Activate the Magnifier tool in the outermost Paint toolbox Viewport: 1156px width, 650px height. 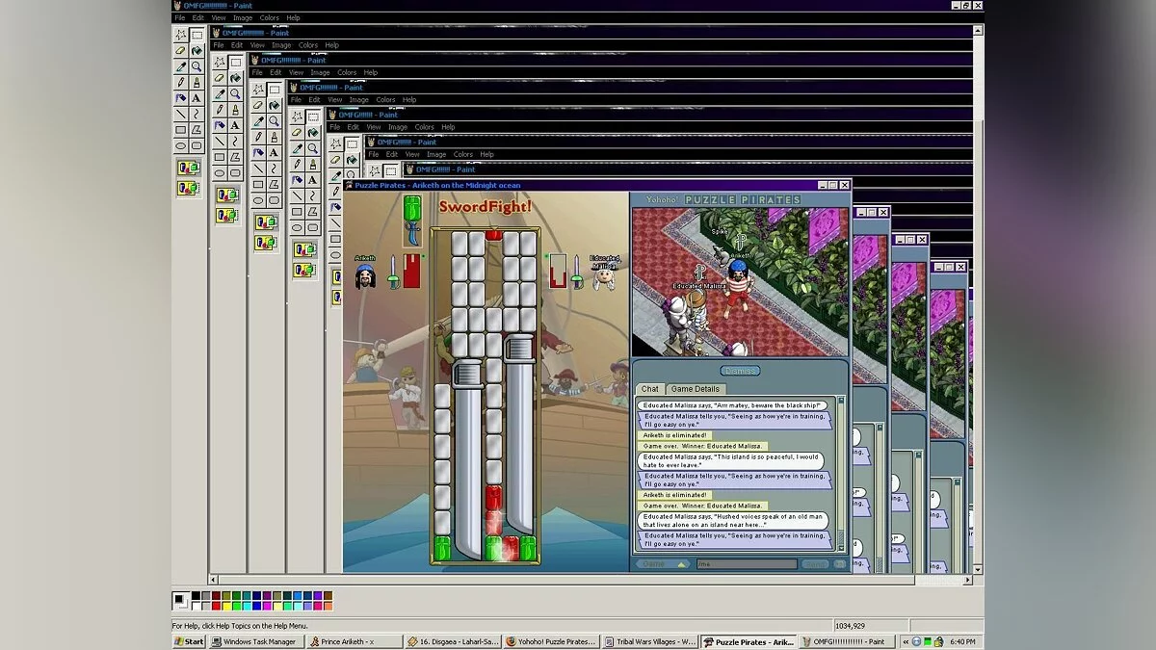pyautogui.click(x=197, y=66)
